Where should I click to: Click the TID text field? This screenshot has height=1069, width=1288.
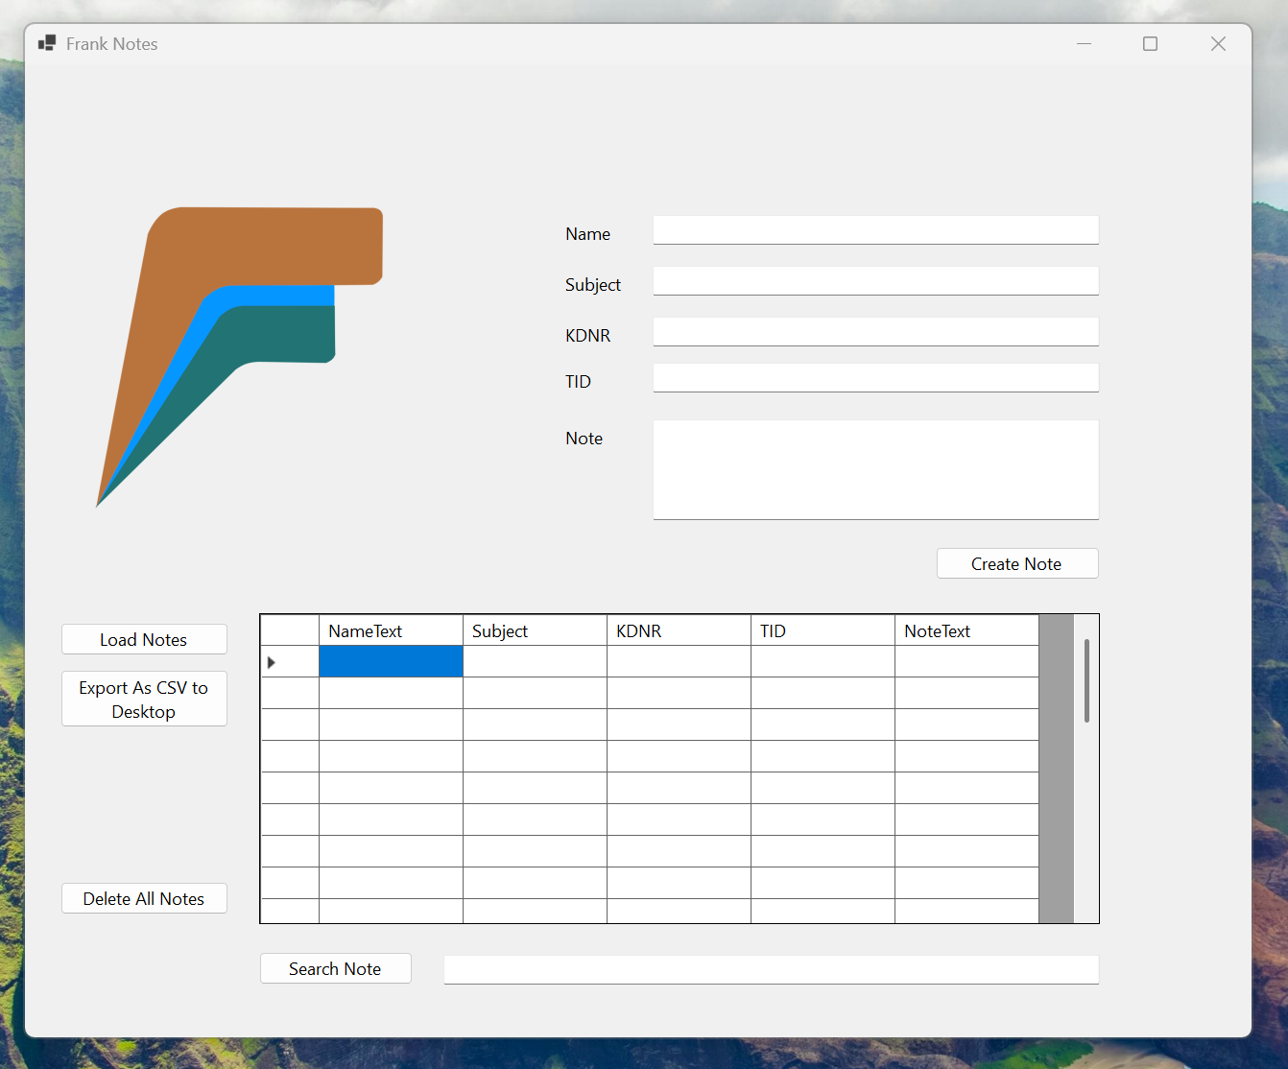click(x=875, y=378)
